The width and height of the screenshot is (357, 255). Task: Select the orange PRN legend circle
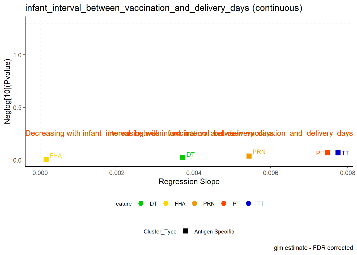click(195, 203)
